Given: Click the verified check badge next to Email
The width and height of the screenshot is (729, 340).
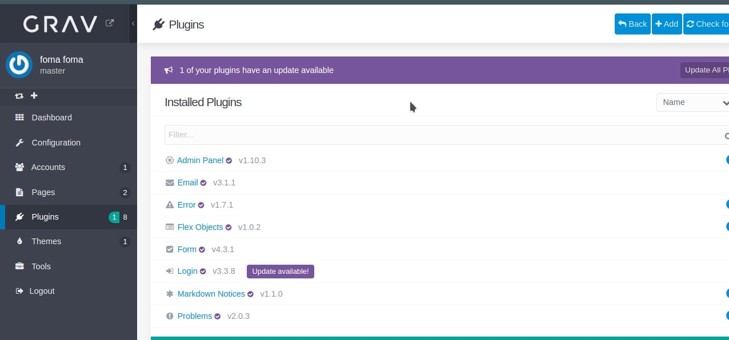Looking at the screenshot, I should pos(203,183).
